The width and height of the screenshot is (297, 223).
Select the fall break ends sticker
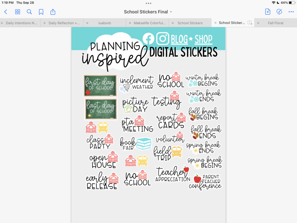click(206, 132)
